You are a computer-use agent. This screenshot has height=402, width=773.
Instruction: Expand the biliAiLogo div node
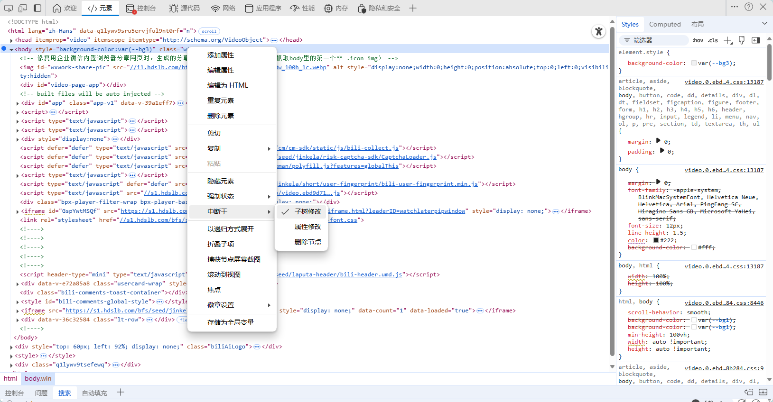tap(11, 347)
